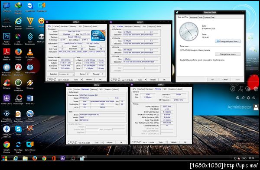Open Tools dropdown arrow in Mainboard tab window
Screen dimensions: 260x170
[102, 142]
